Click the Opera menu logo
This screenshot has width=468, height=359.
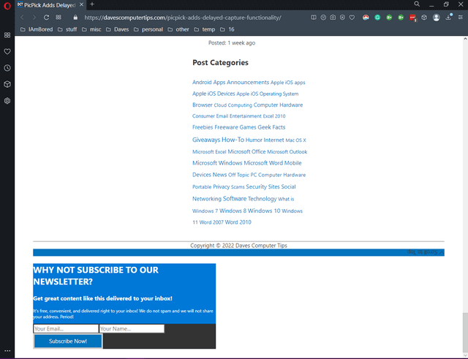[7, 5]
